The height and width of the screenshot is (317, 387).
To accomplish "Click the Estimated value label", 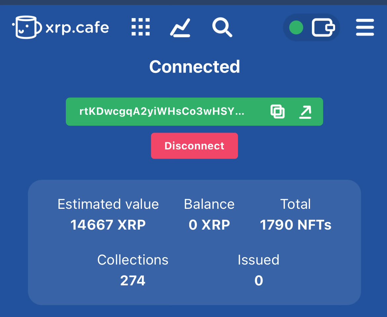I will pyautogui.click(x=108, y=204).
